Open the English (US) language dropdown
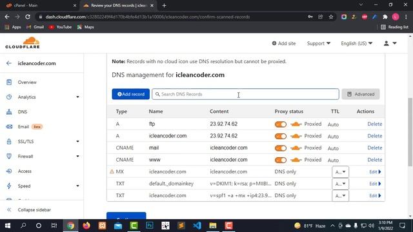The height and width of the screenshot is (232, 413). [357, 43]
